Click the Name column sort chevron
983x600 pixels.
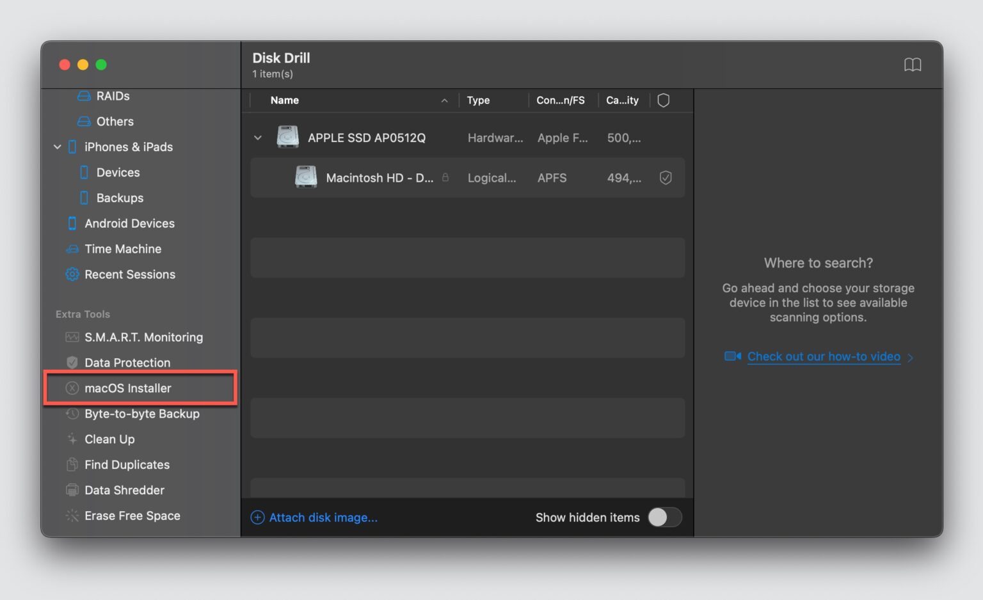point(445,100)
